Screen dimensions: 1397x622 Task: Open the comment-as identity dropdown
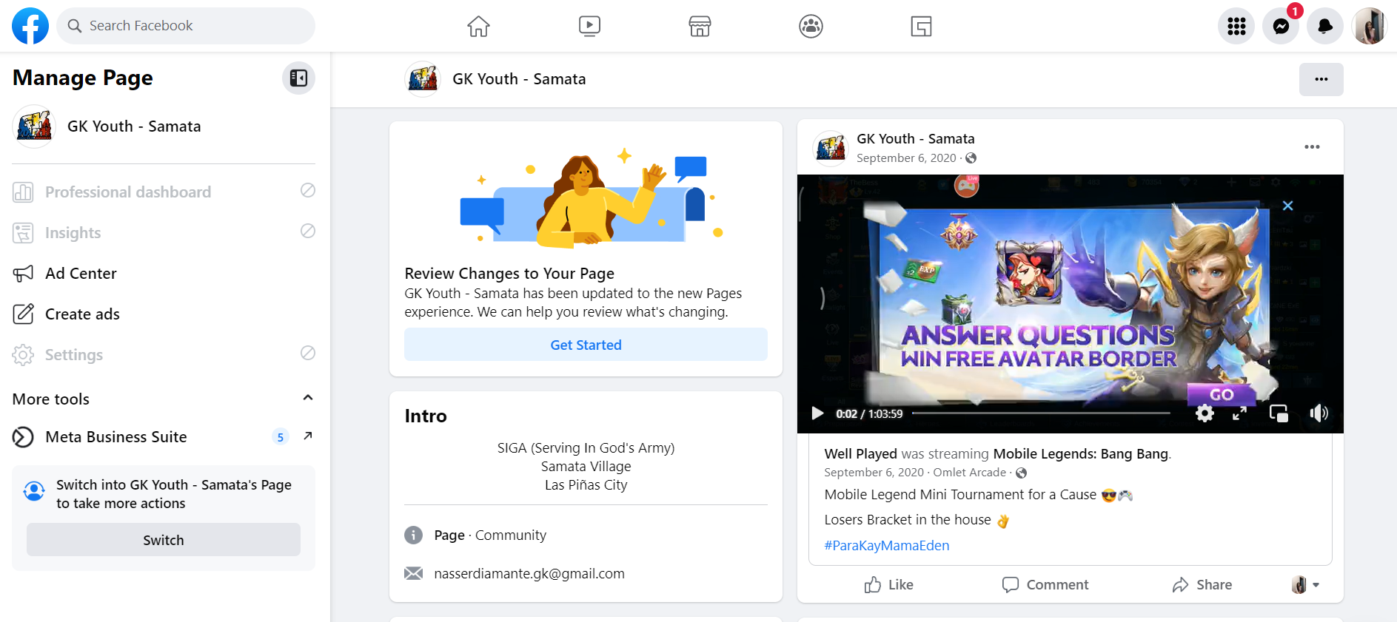1305,585
